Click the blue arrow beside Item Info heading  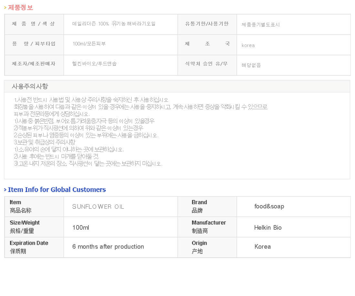pos(5,190)
